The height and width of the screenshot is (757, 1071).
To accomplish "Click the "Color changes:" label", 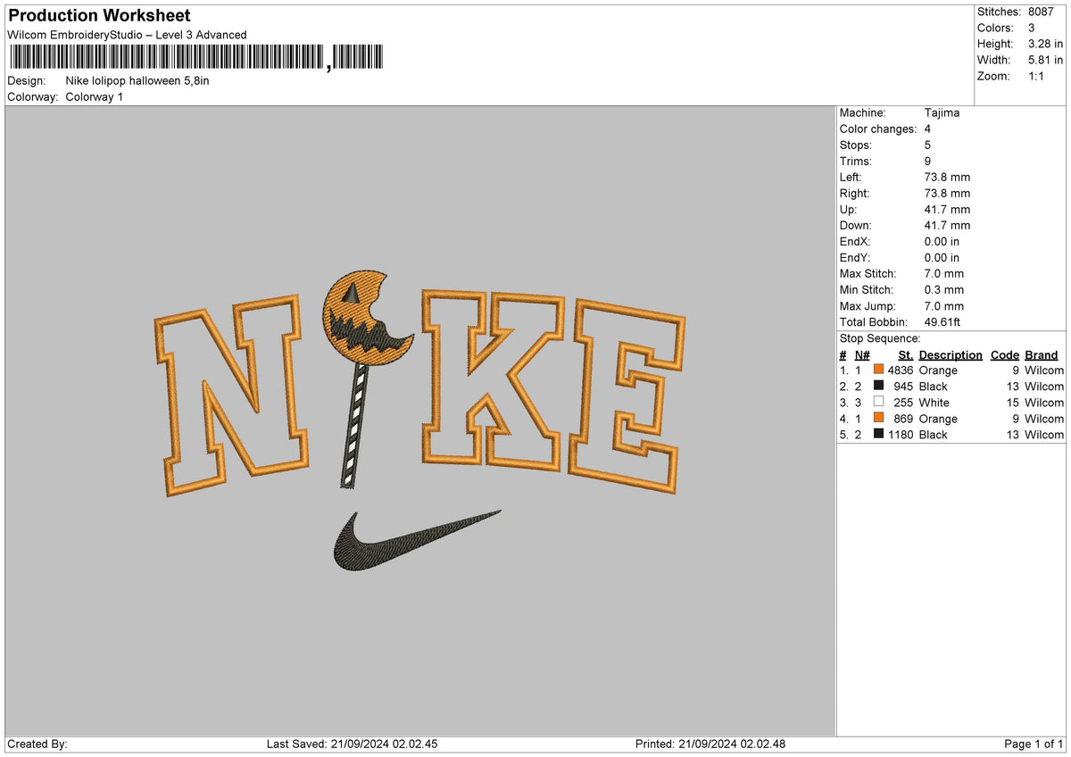I will 878,129.
